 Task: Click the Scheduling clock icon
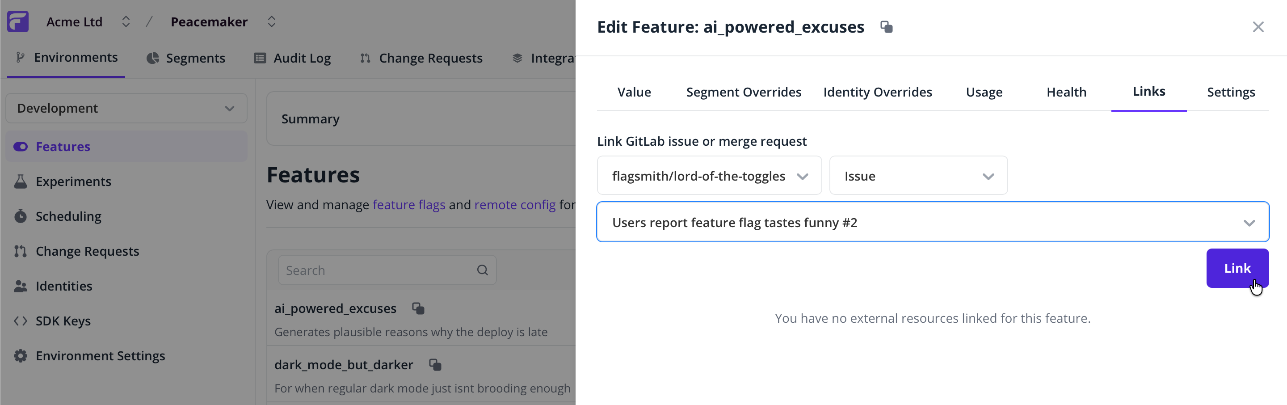pyautogui.click(x=21, y=216)
